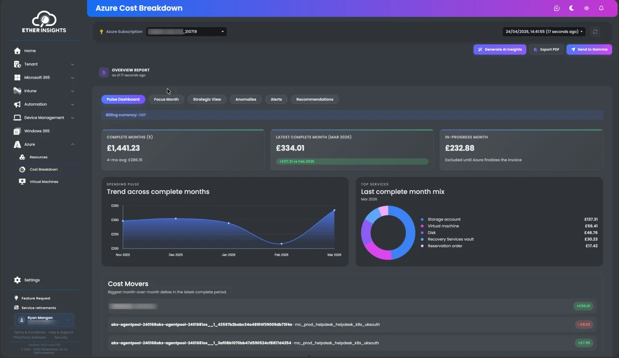Switch to the Strategic View tab

(x=207, y=99)
